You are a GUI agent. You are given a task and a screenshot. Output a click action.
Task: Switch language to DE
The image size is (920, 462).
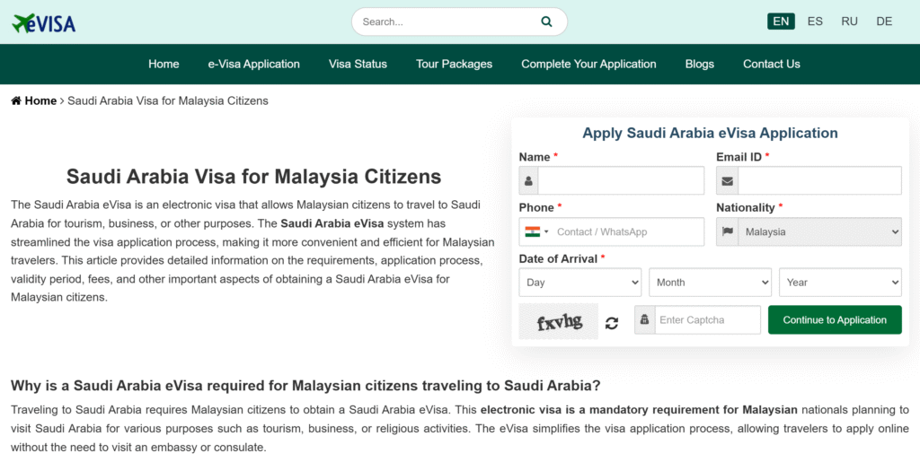click(x=884, y=22)
